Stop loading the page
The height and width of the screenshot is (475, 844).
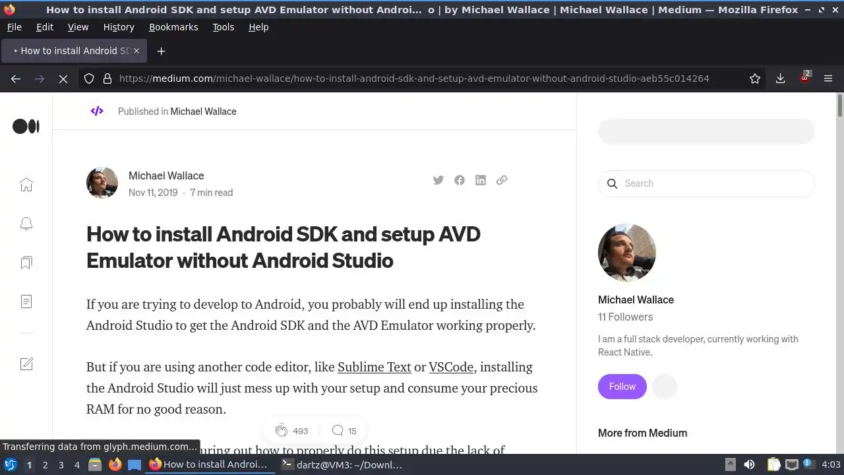[63, 79]
